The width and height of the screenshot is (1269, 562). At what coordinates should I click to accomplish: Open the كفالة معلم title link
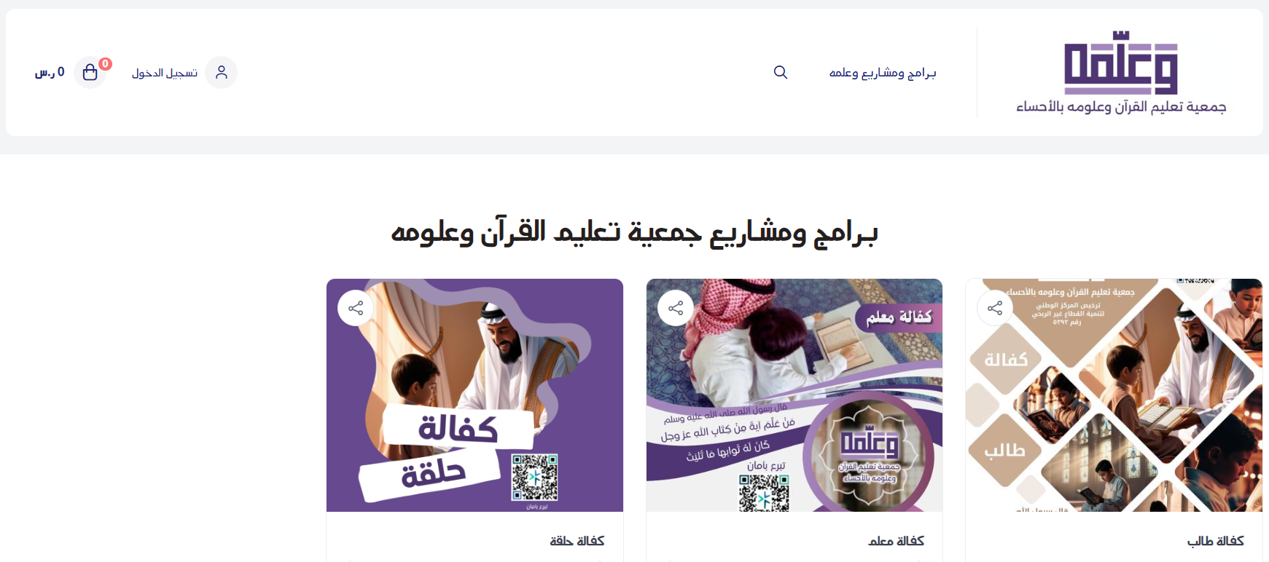click(x=897, y=541)
